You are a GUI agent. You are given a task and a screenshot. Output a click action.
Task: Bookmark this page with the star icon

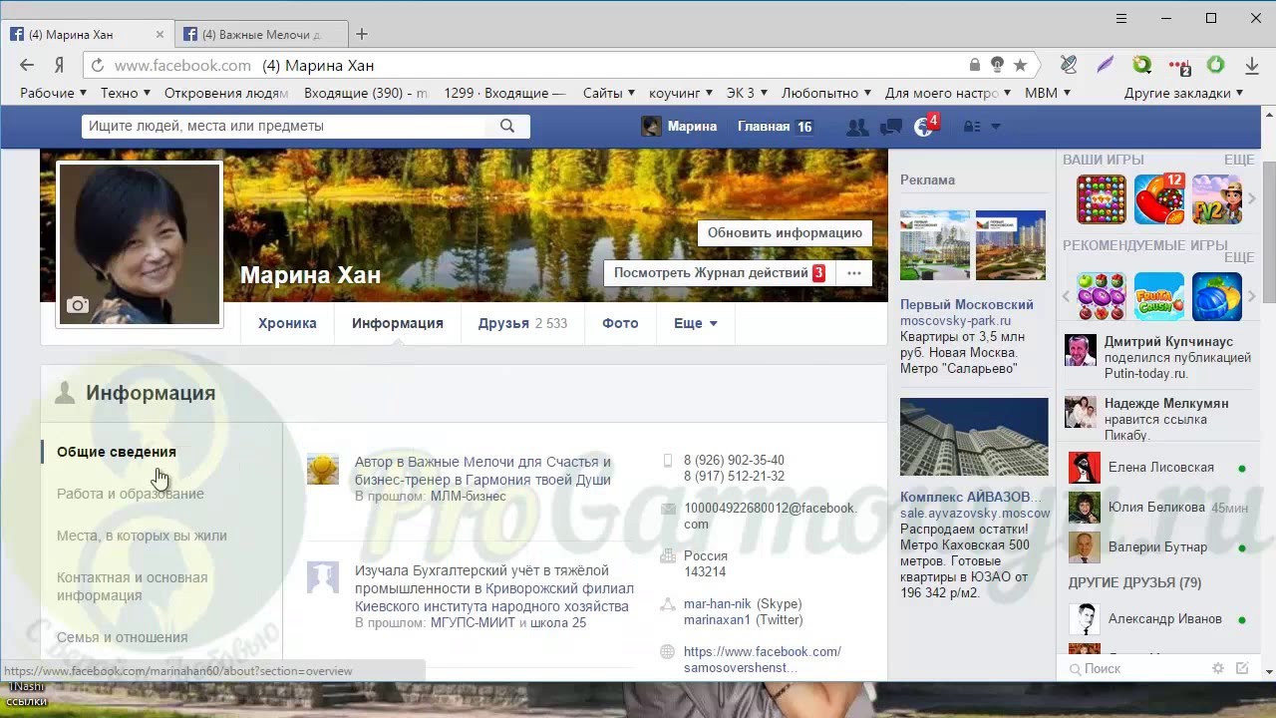pos(1020,66)
